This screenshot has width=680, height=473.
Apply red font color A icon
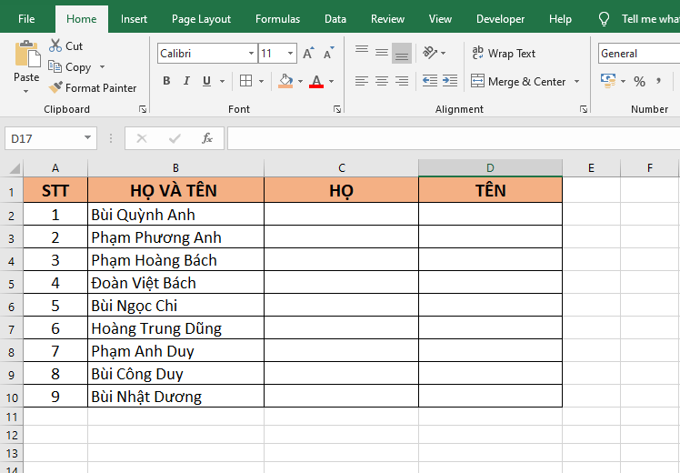(316, 81)
